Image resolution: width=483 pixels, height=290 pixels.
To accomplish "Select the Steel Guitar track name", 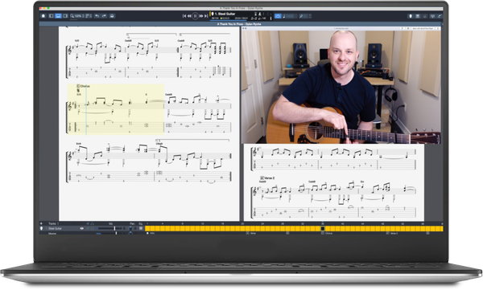I will coord(55,228).
